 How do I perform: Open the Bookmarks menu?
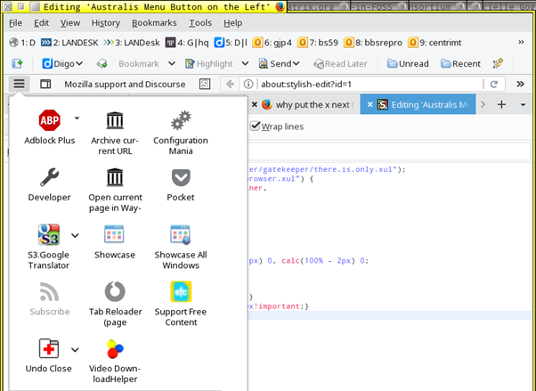coord(154,22)
